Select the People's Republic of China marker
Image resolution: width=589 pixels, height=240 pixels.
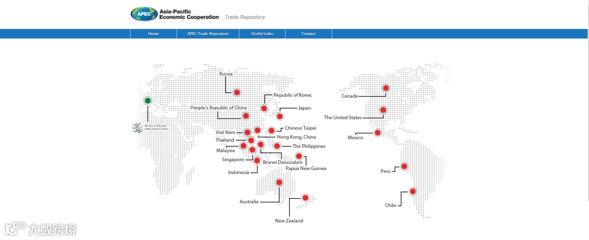245,115
